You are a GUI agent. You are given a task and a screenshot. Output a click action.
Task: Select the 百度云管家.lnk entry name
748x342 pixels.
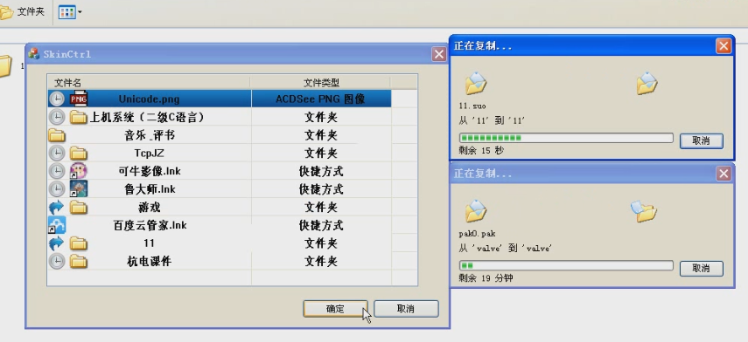[x=150, y=225]
